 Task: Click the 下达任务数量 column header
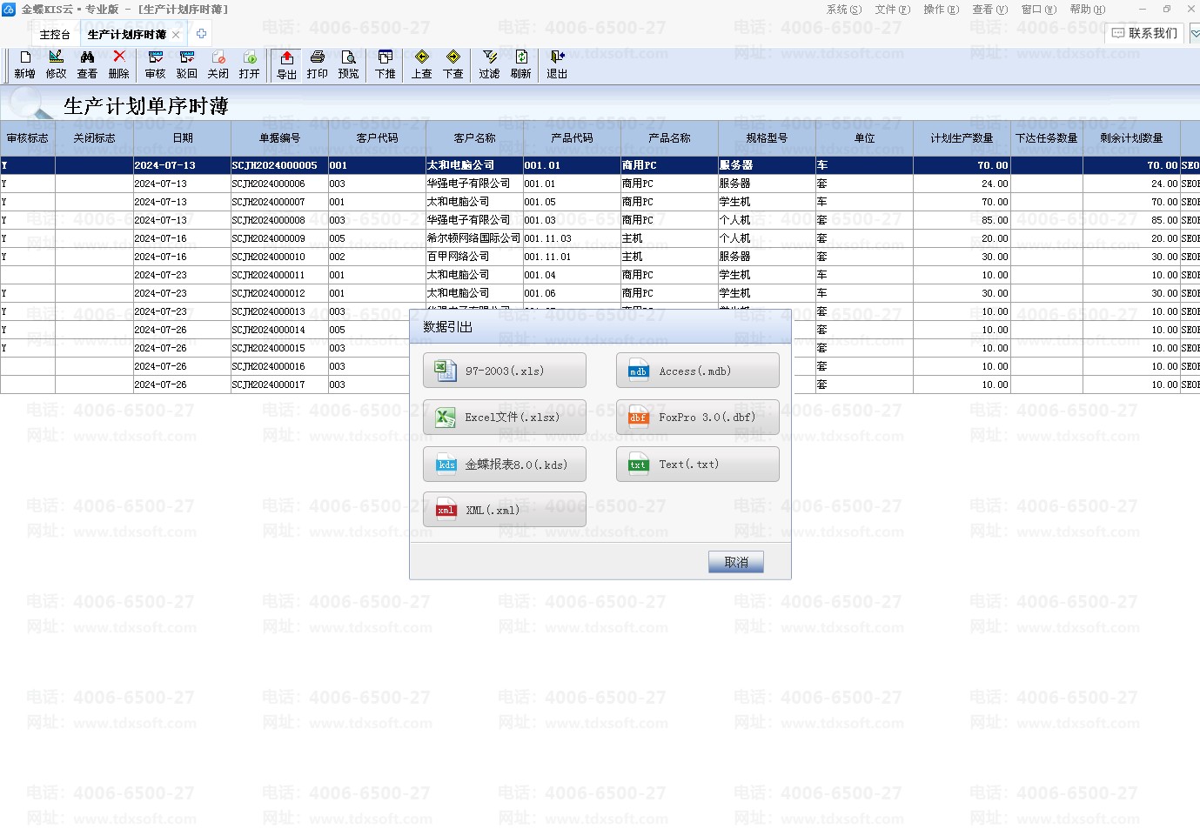tap(1047, 138)
